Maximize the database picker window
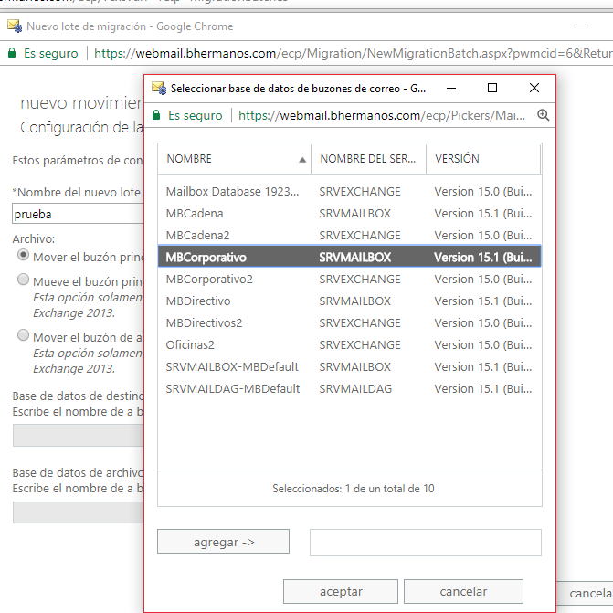Viewport: 613px width, 613px height. [x=492, y=88]
